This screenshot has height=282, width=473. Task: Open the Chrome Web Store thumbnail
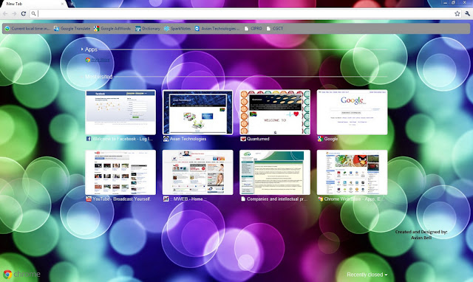click(x=352, y=172)
